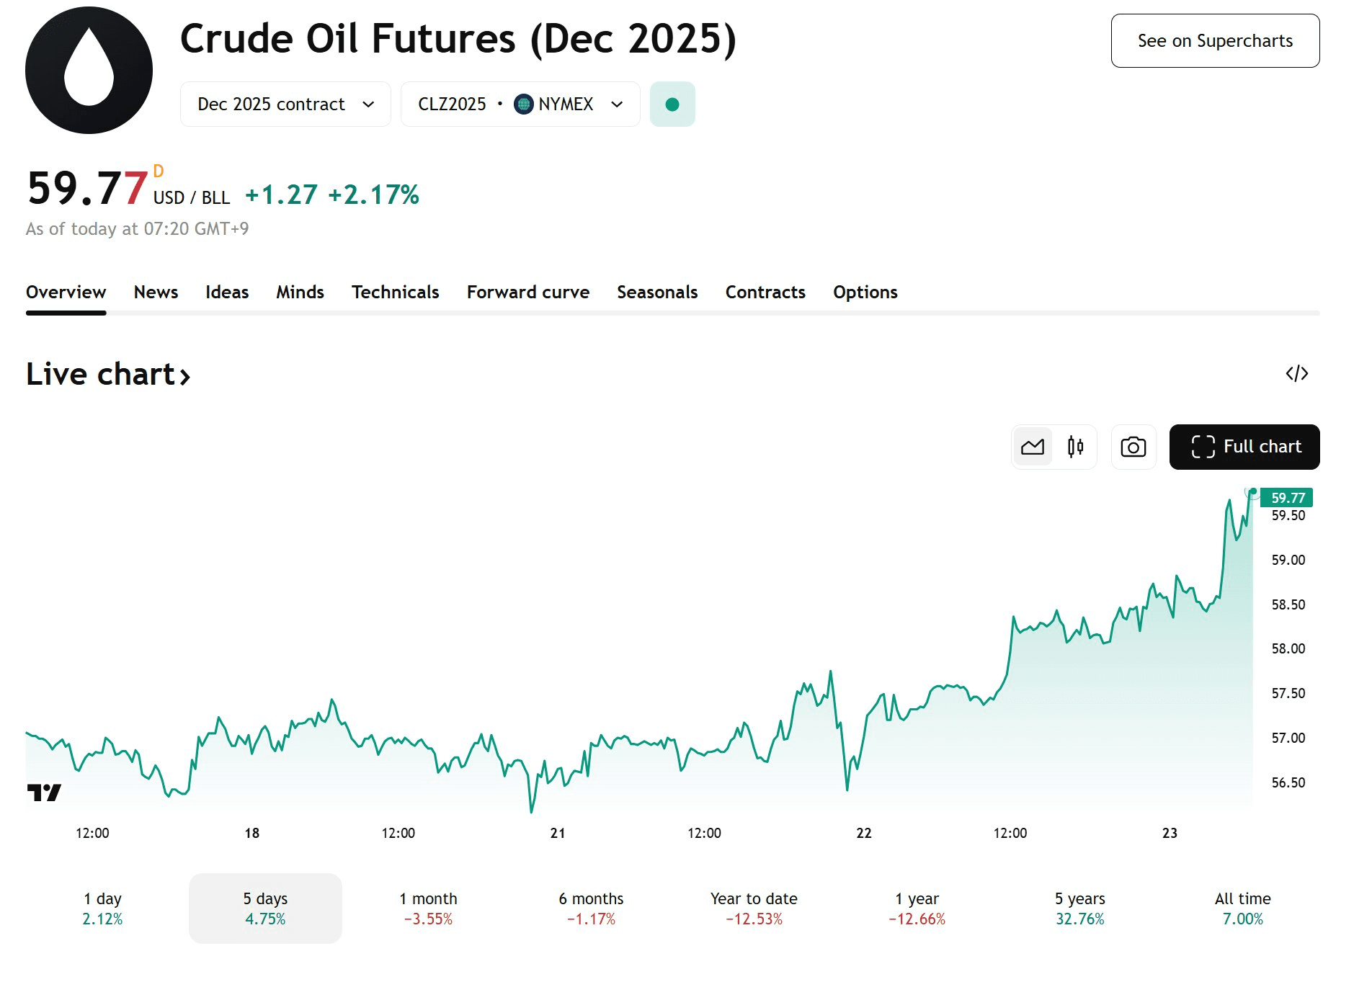Image resolution: width=1354 pixels, height=982 pixels.
Task: Click the NYMEX exchange globe icon
Action: click(x=524, y=104)
